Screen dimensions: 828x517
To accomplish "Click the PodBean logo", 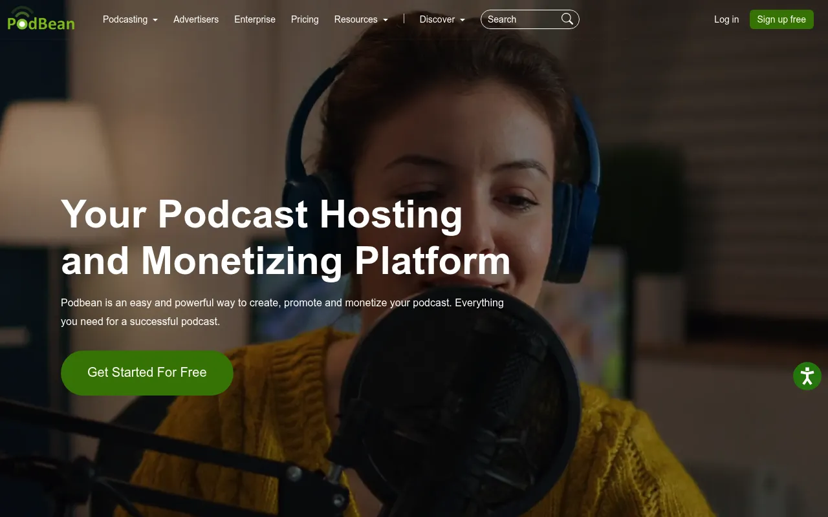I will [x=41, y=19].
